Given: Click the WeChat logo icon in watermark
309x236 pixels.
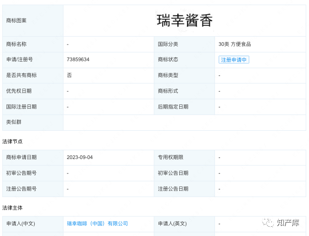Looking at the screenshot, I should tap(268, 223).
